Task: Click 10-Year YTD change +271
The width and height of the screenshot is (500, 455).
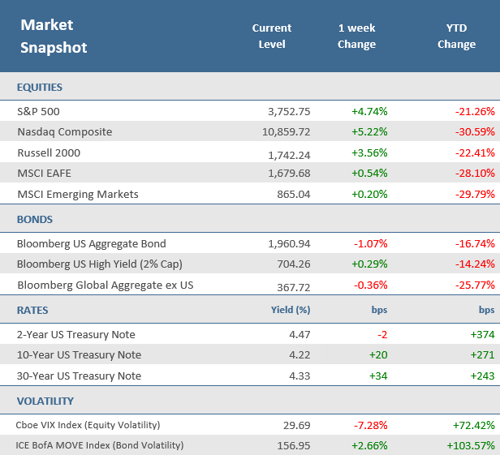Action: 482,355
